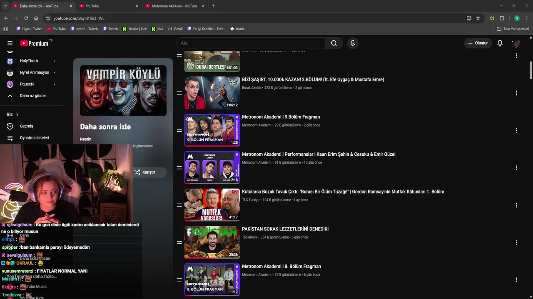Open options for 9.Bölüm Fragman video
This screenshot has height=299, width=533.
[516, 130]
